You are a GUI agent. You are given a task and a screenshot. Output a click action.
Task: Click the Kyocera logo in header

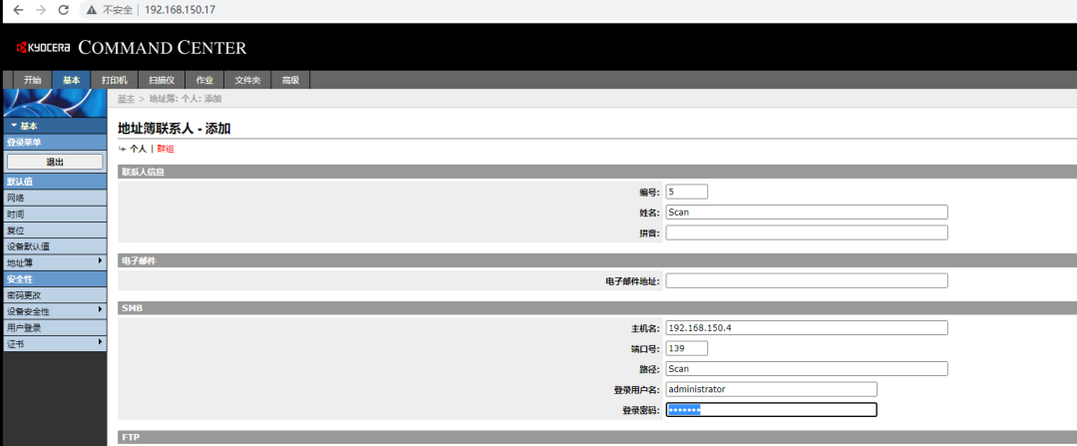pos(43,48)
